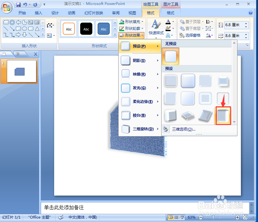Click the Office button logo
Viewport: 258px width, 222px height.
[x=7, y=7]
